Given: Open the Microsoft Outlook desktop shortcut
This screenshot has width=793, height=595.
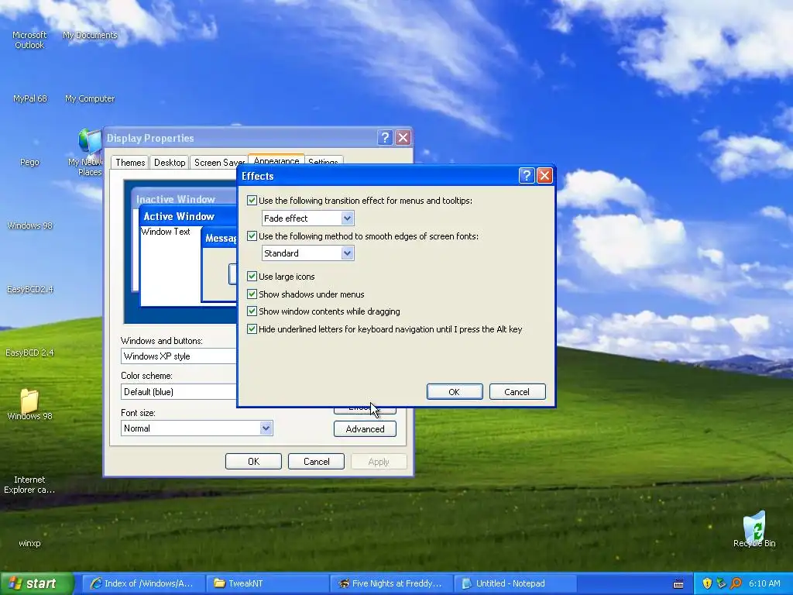Looking at the screenshot, I should pos(29,40).
